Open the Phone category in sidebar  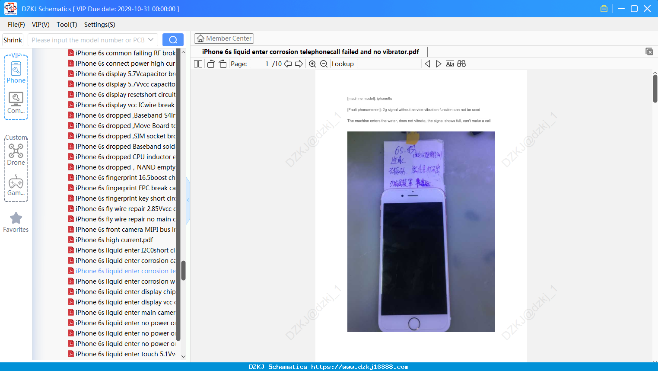pos(16,73)
